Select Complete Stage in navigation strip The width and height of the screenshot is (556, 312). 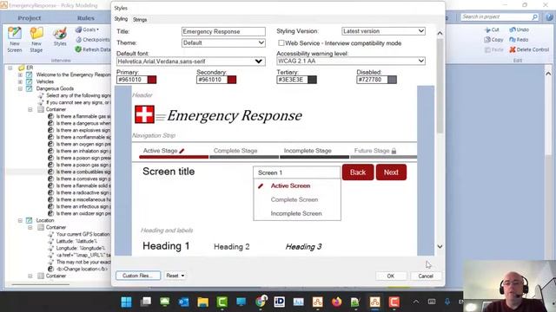pyautogui.click(x=235, y=151)
